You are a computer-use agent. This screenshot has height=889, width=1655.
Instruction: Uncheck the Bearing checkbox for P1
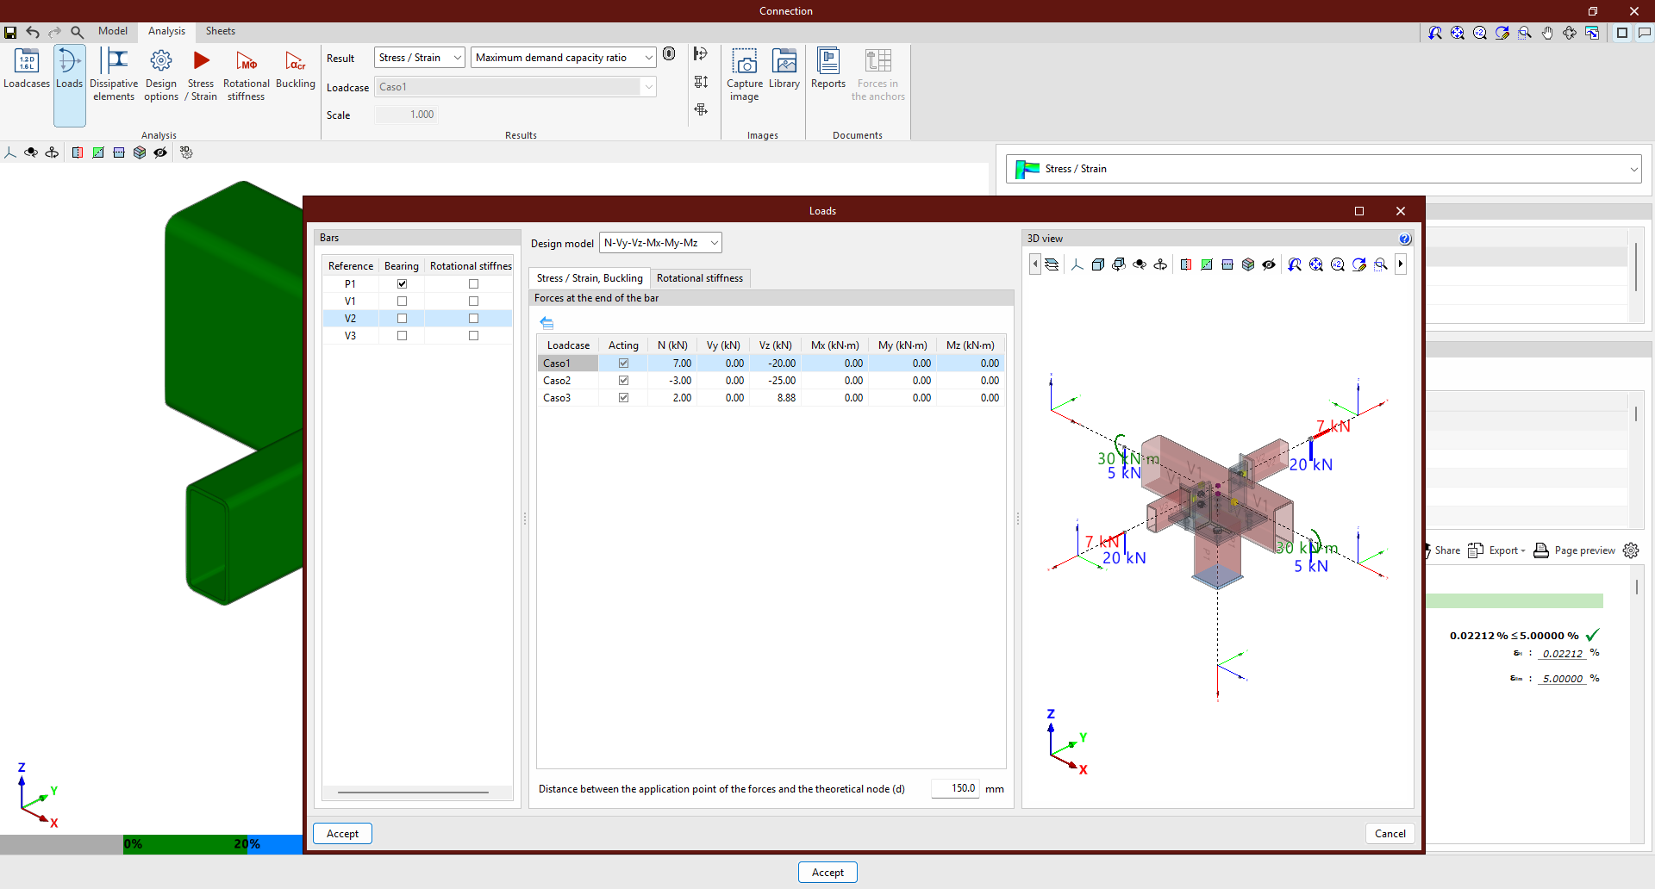click(402, 284)
